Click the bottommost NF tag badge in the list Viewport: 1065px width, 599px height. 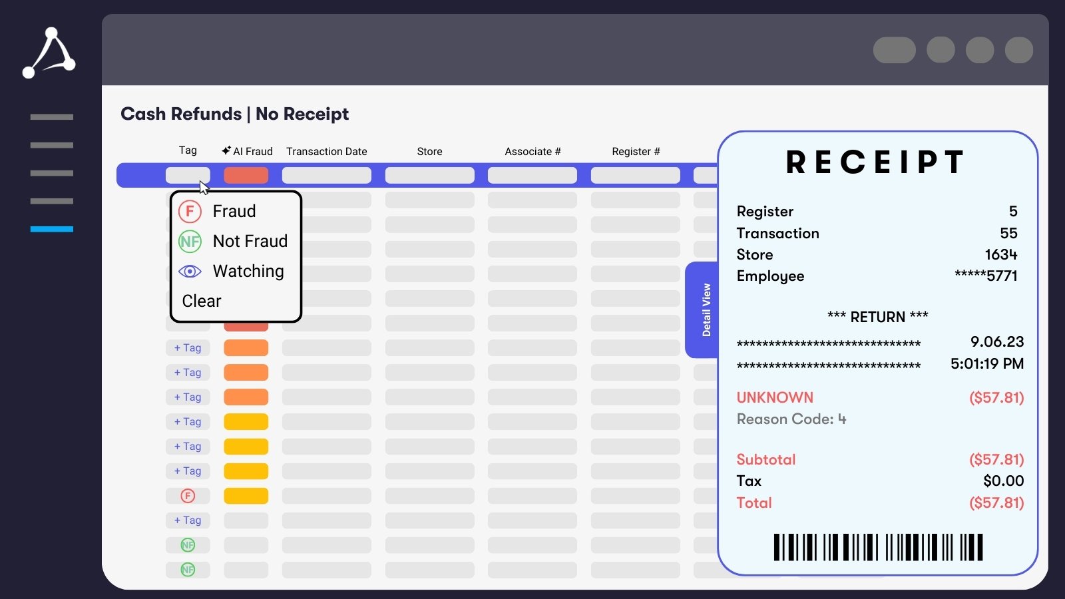(x=188, y=570)
